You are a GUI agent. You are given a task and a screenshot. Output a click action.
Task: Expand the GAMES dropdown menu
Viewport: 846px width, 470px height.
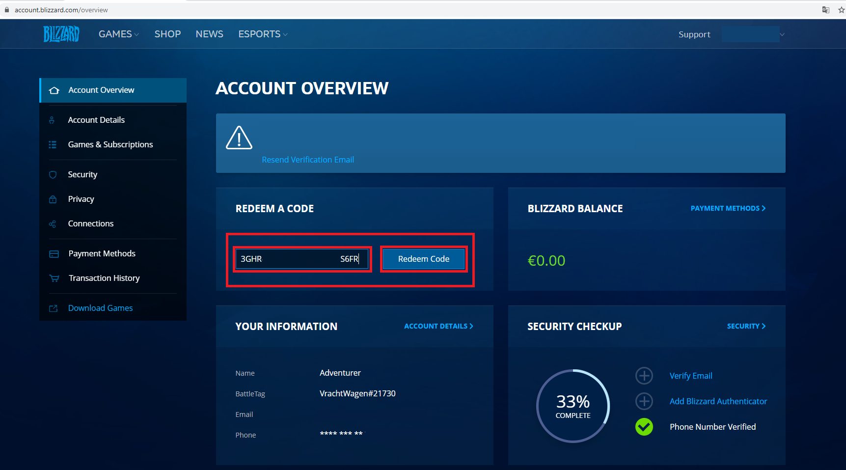click(119, 34)
